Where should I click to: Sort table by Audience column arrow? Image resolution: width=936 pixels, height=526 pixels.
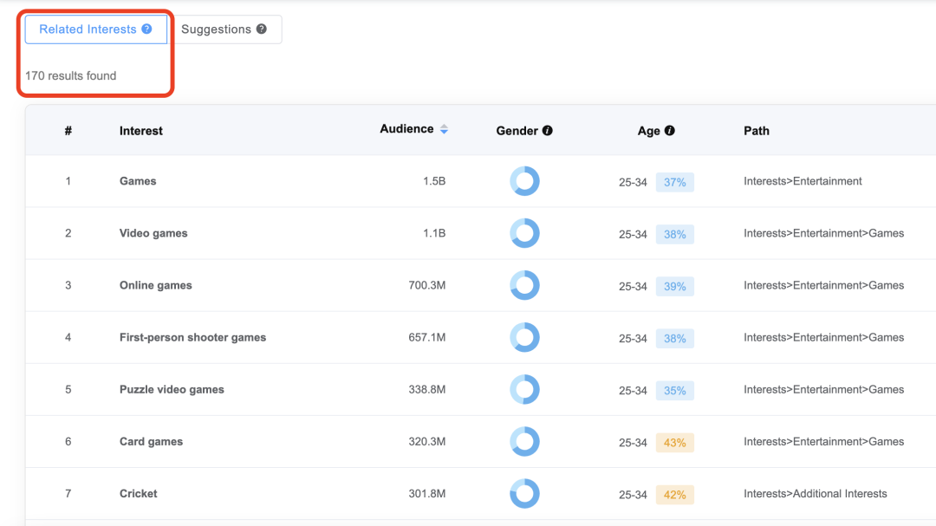(444, 129)
